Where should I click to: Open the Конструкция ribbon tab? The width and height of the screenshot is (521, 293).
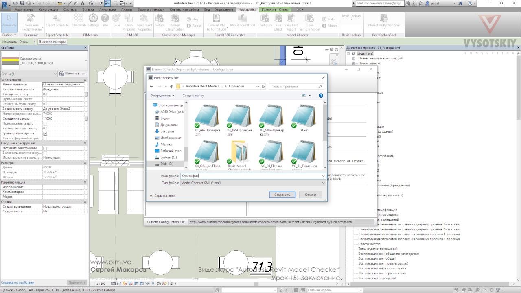pos(48,9)
